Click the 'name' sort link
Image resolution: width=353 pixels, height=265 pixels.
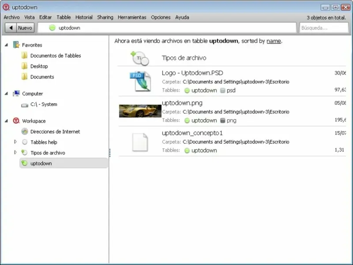point(274,41)
